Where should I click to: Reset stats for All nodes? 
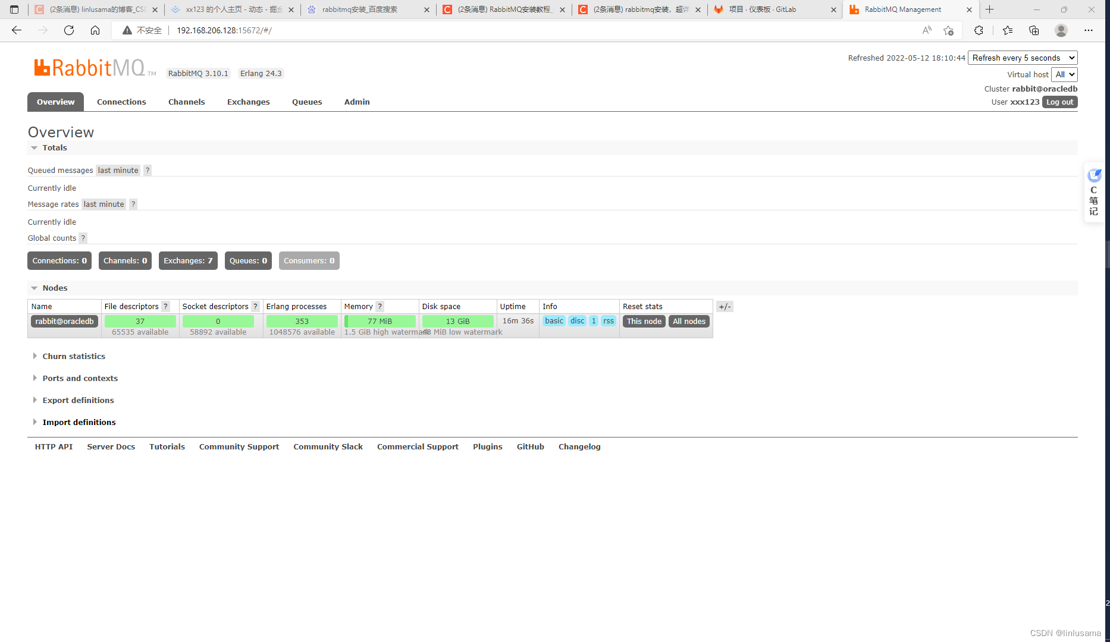(x=689, y=322)
